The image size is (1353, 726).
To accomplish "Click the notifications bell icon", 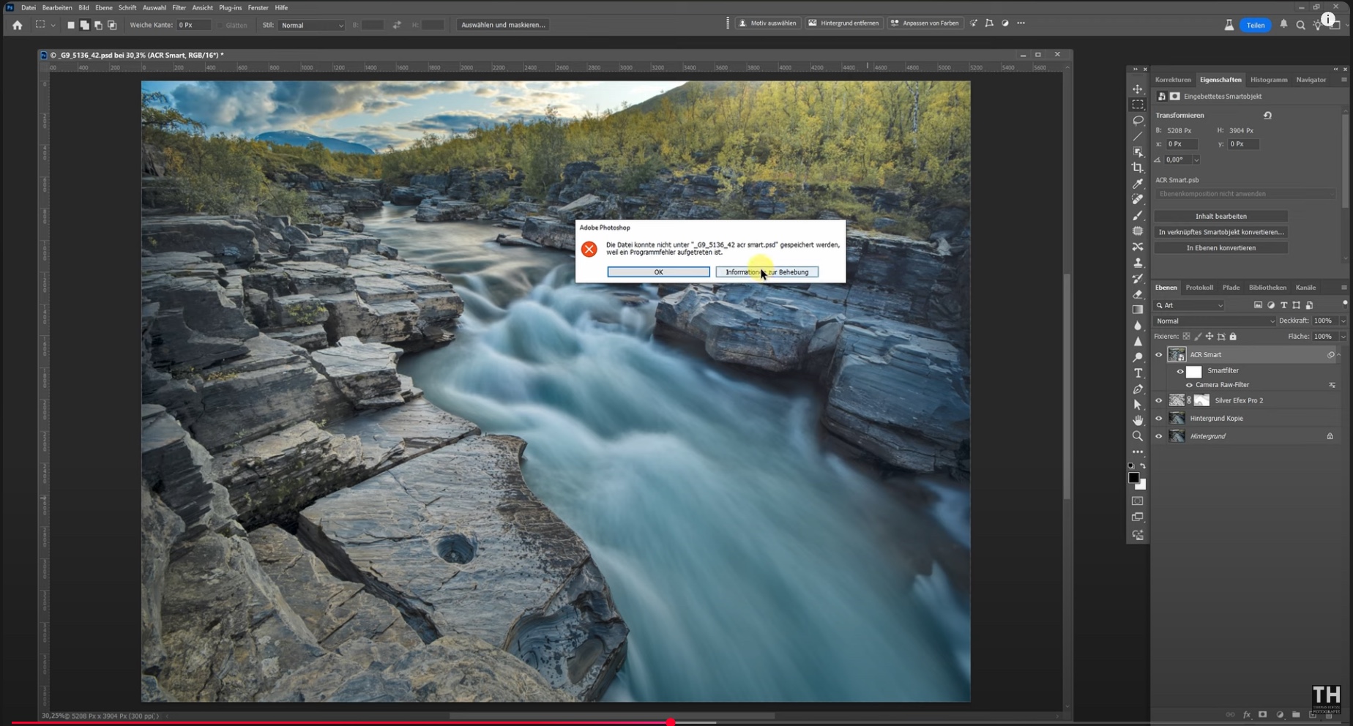I will pyautogui.click(x=1283, y=25).
